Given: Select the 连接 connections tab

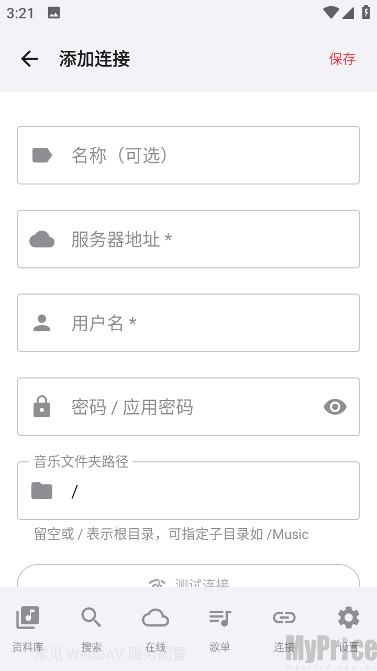Looking at the screenshot, I should (284, 628).
